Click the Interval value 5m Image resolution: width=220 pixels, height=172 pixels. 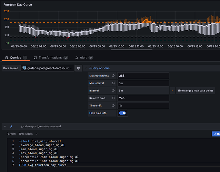click(x=121, y=91)
